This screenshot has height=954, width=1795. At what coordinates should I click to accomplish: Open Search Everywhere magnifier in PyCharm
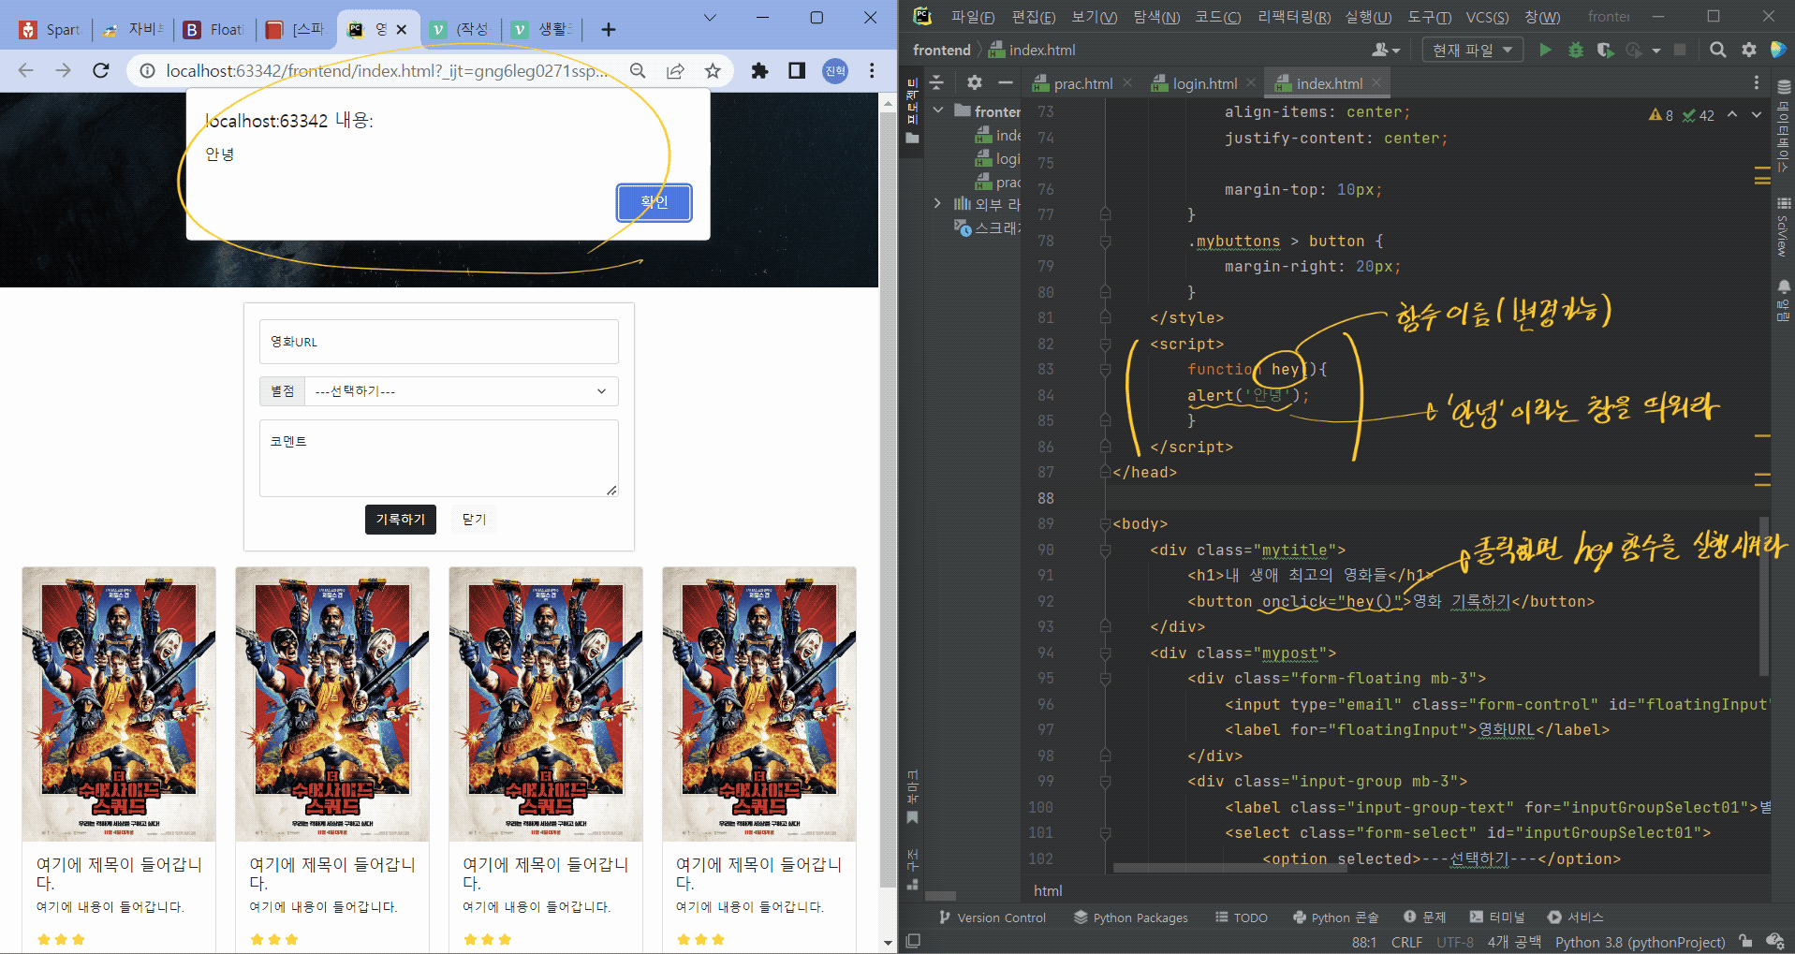pyautogui.click(x=1717, y=50)
